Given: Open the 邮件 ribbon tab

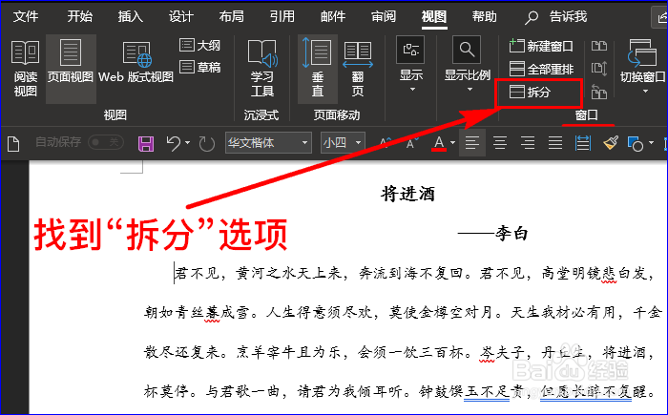Looking at the screenshot, I should [x=333, y=16].
